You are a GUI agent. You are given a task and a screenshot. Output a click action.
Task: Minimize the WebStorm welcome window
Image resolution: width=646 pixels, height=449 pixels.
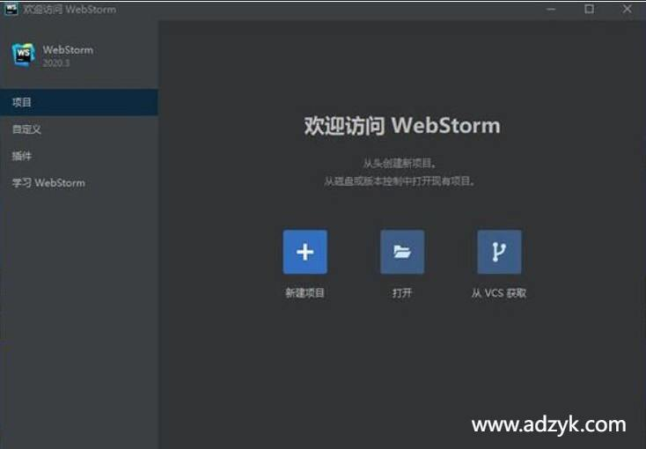click(x=551, y=9)
